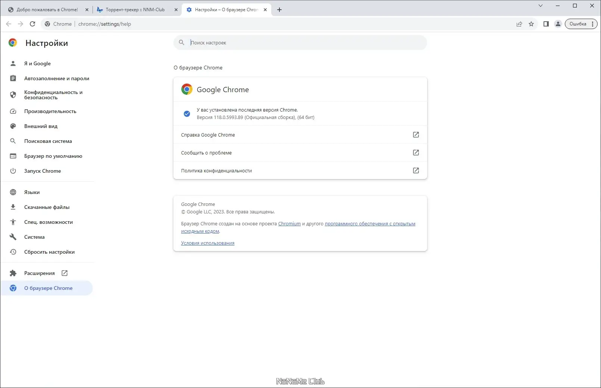
Task: Click the external link icon for Report a problem
Action: point(416,153)
